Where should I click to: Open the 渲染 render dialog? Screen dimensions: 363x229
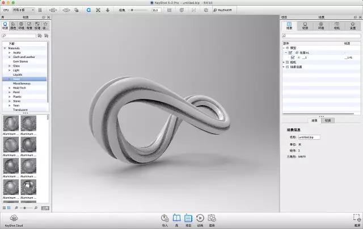tap(212, 220)
